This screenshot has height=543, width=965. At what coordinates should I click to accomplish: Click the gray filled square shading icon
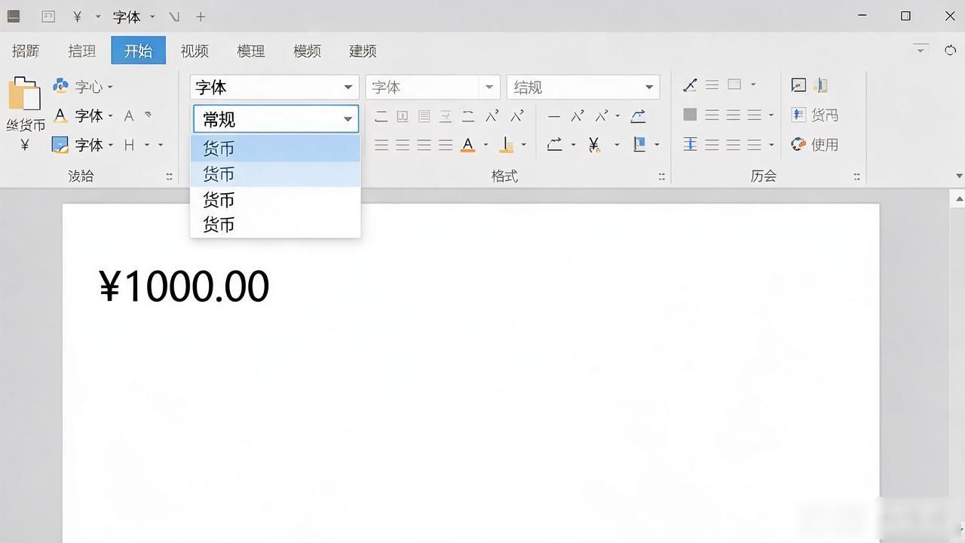coord(690,115)
